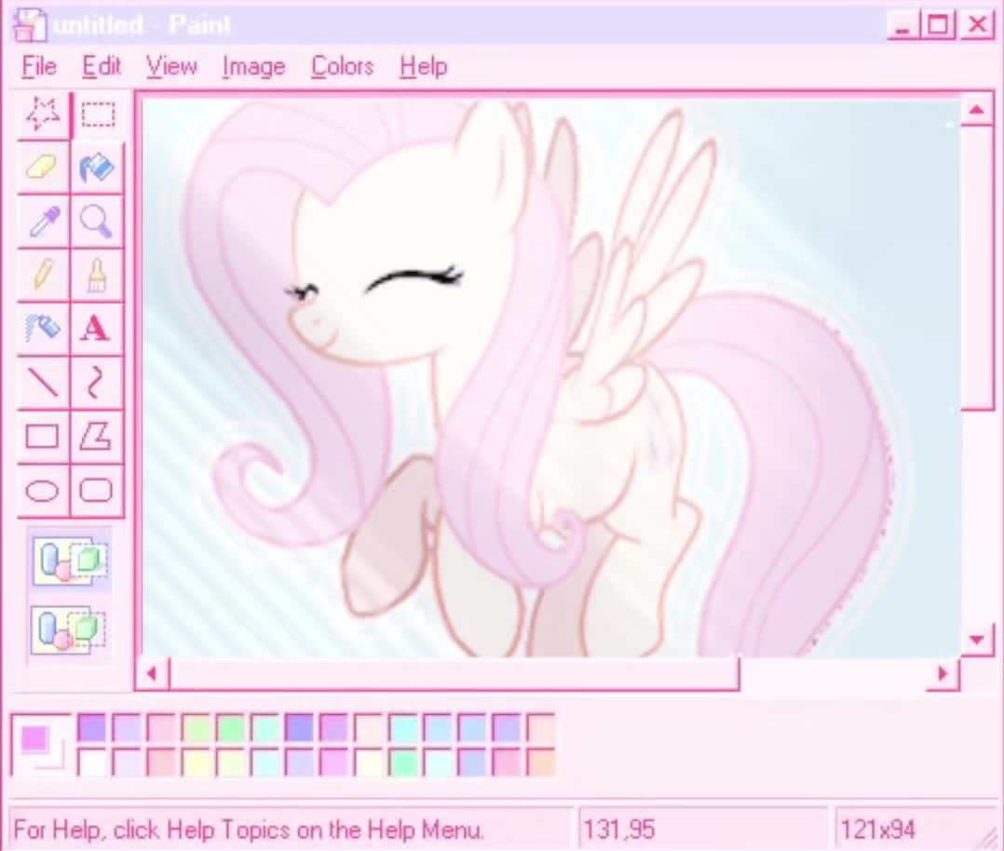This screenshot has width=1004, height=851.
Task: Choose the Magnifier tool
Action: coord(97,222)
